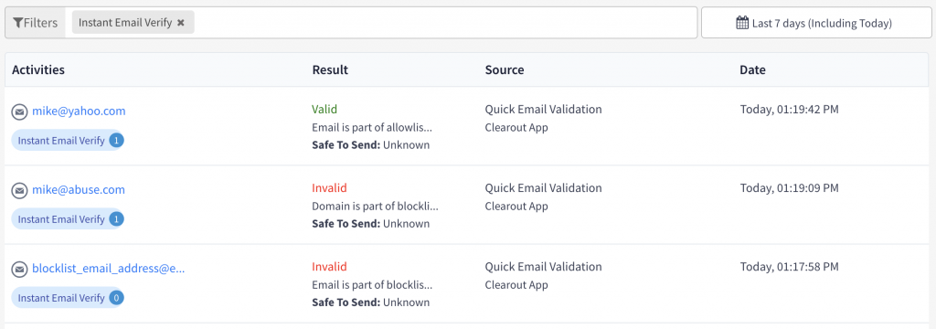Open the Last 7 days date range dropdown
The image size is (936, 329).
coord(815,23)
